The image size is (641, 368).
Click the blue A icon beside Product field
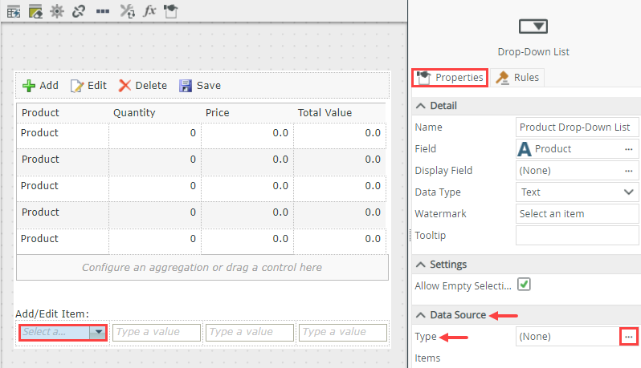(524, 149)
